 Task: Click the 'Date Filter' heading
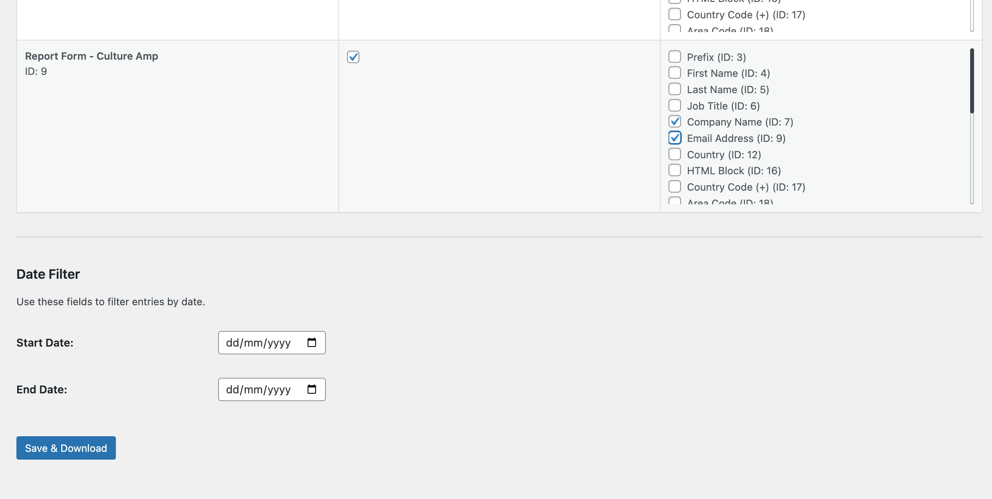click(48, 274)
